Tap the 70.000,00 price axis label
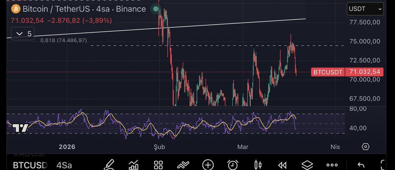395x170 pixels. pyautogui.click(x=365, y=79)
